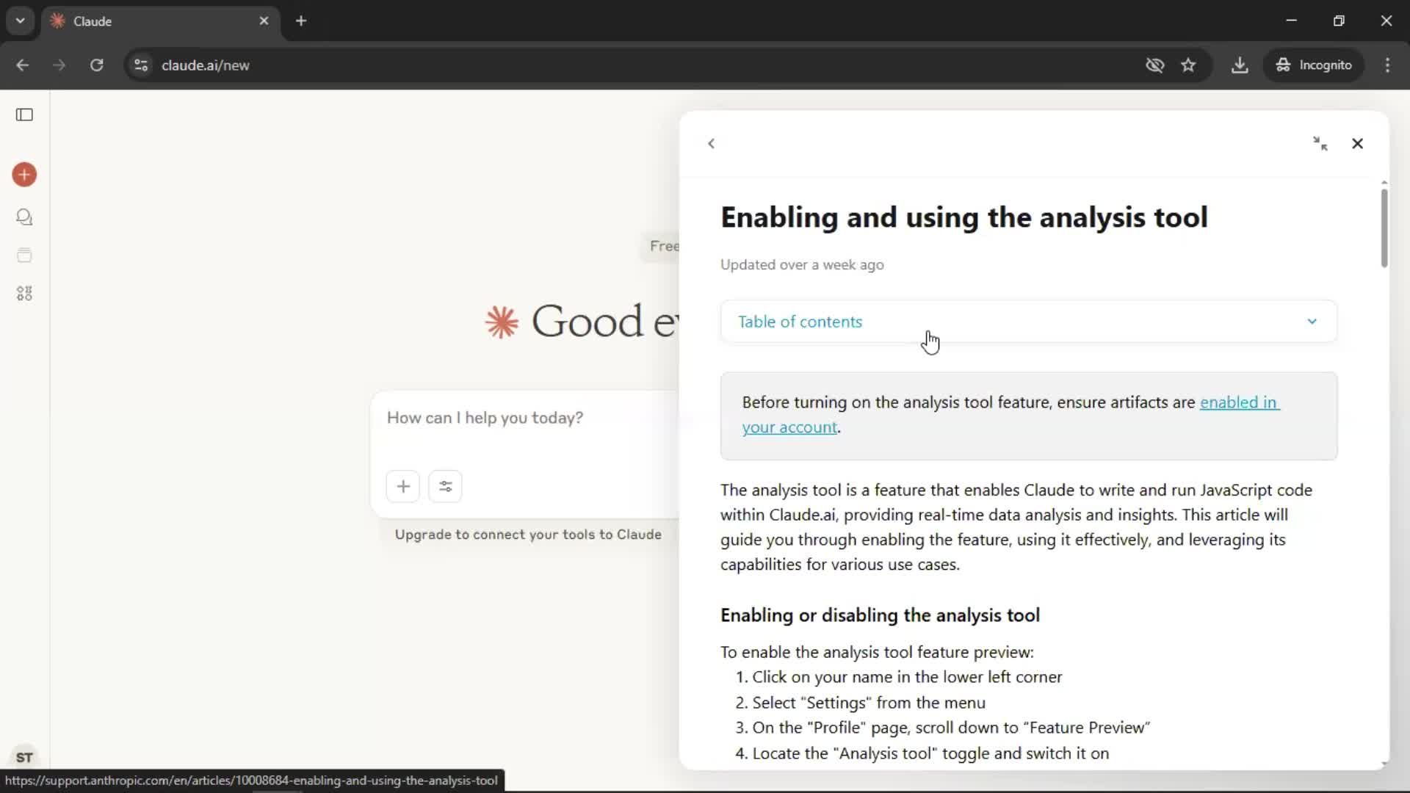Image resolution: width=1410 pixels, height=793 pixels.
Task: Open the ST user profile avatar
Action: (24, 757)
